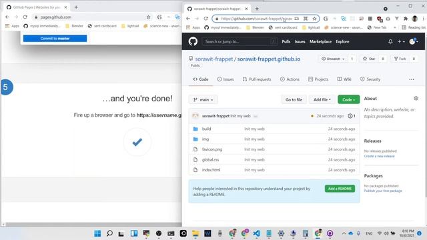Open the green Code dropdown
Screen dimensions: 427x240
coord(348,99)
